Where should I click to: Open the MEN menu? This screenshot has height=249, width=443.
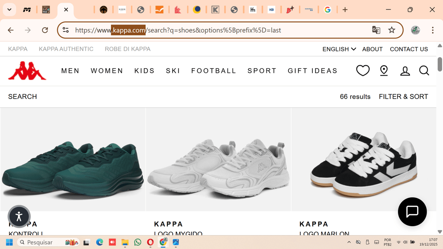(x=71, y=70)
